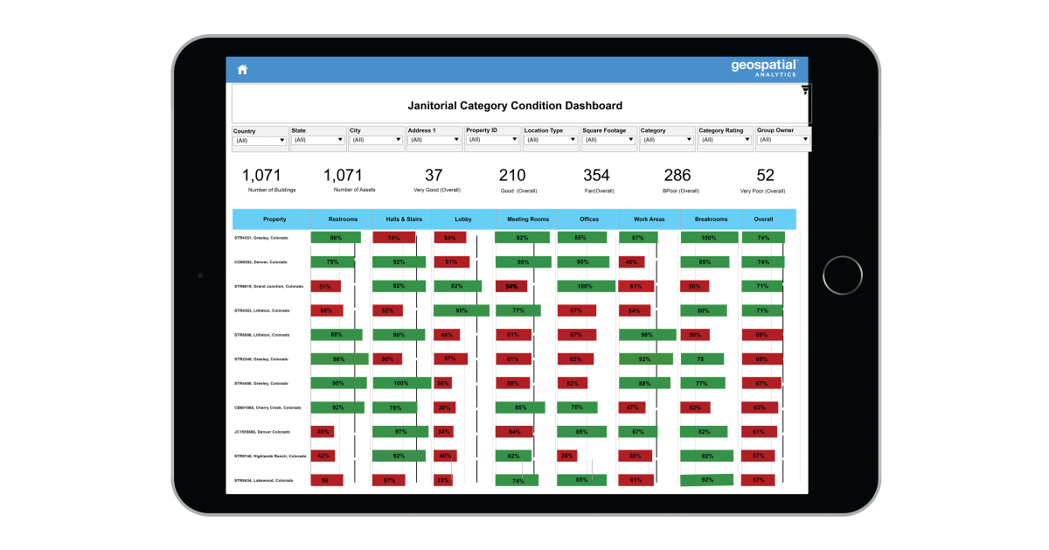Open the Square Footage filter
The width and height of the screenshot is (1049, 550).
coord(608,140)
